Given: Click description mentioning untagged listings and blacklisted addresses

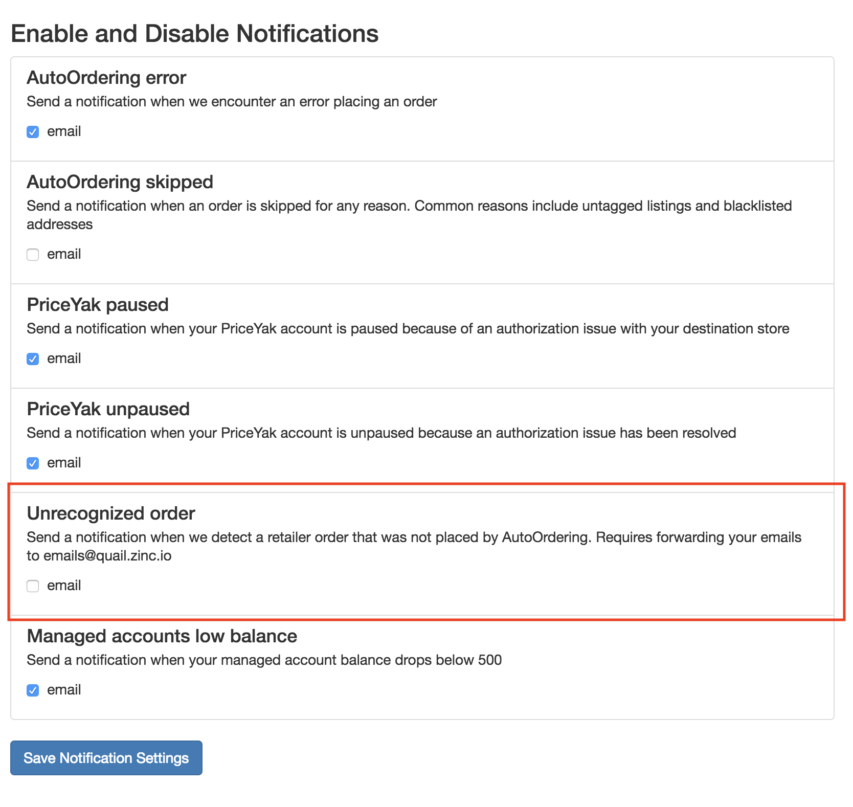Looking at the screenshot, I should click(409, 215).
